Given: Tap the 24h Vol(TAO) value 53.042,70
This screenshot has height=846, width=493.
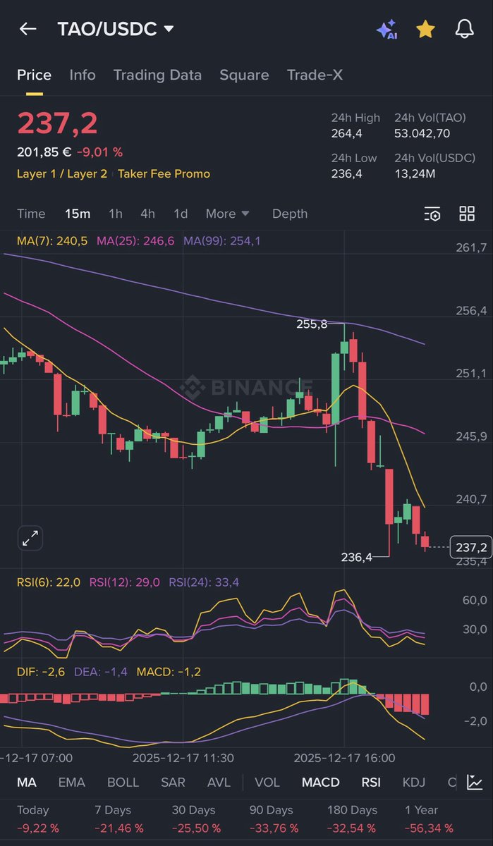Looking at the screenshot, I should point(422,133).
